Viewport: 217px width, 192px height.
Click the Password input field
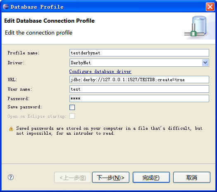139,98
